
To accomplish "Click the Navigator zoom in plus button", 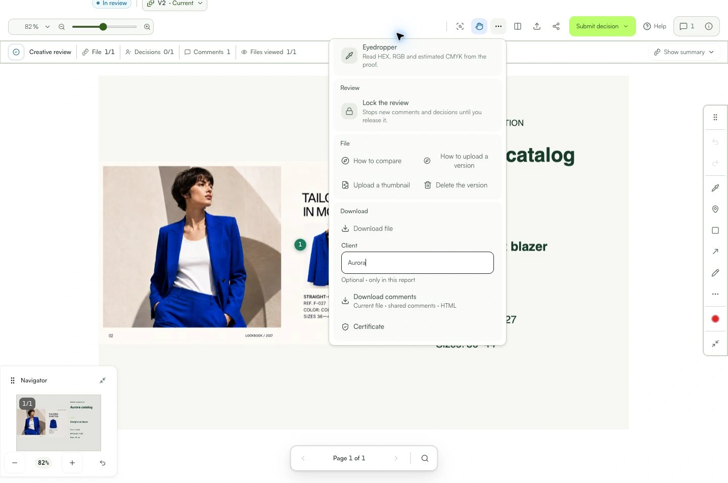I will (x=72, y=463).
